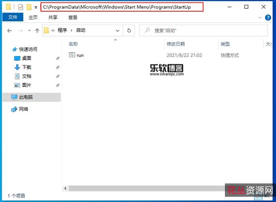Maximize the explorer window
This screenshot has height=202, width=276.
246,7
